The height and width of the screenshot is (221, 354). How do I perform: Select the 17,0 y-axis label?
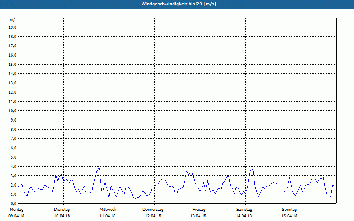pyautogui.click(x=12, y=46)
